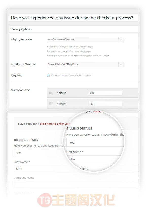Click the First Name label in billing form

click(x=22, y=162)
